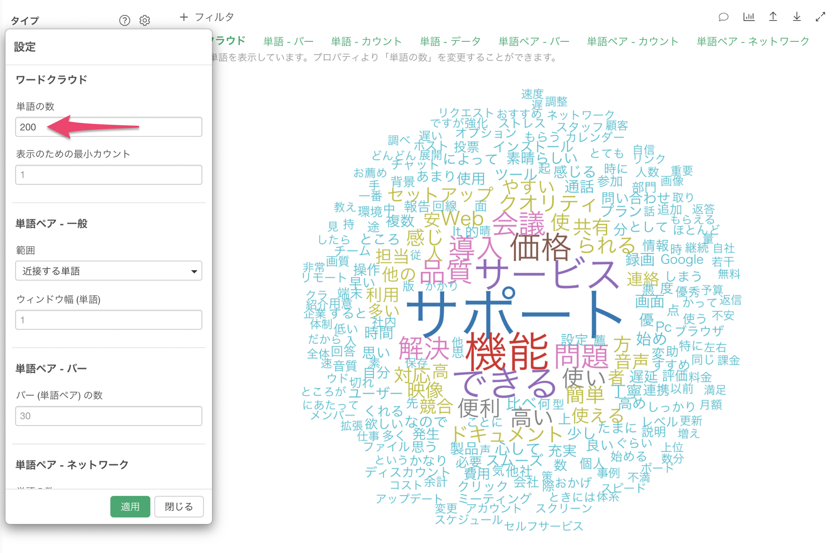
Task: Click the word 簡単 in the cloud
Action: click(x=585, y=394)
